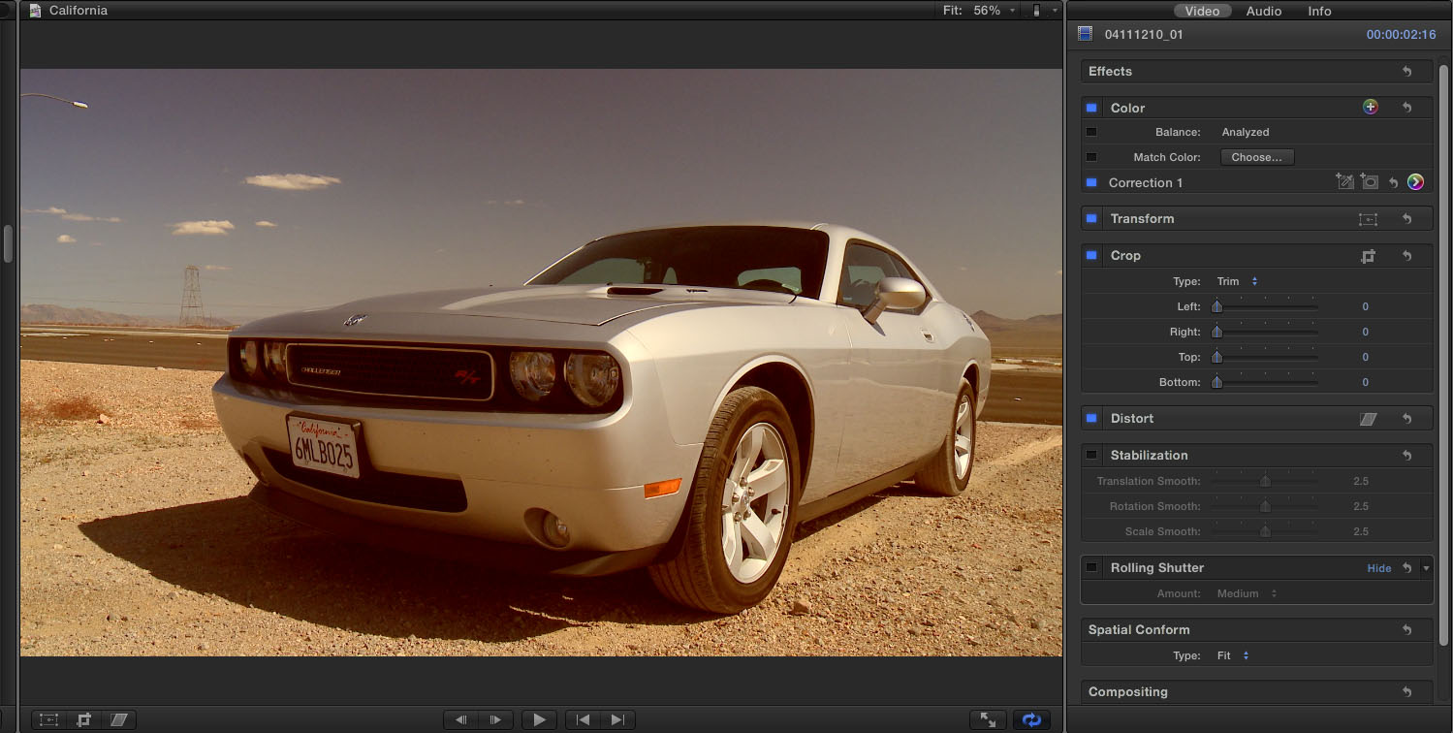Viewport: 1453px width, 733px height.
Task: Turn on the Rolling Shutter checkbox
Action: click(x=1091, y=567)
